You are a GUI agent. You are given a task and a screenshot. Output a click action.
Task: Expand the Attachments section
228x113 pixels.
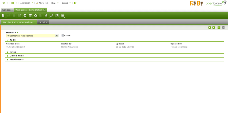pyautogui.click(x=8, y=60)
